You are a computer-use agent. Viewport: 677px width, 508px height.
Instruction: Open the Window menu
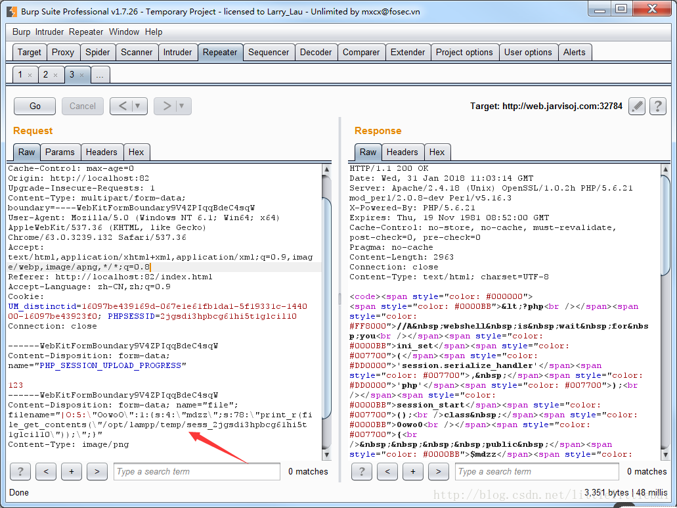pyautogui.click(x=124, y=32)
